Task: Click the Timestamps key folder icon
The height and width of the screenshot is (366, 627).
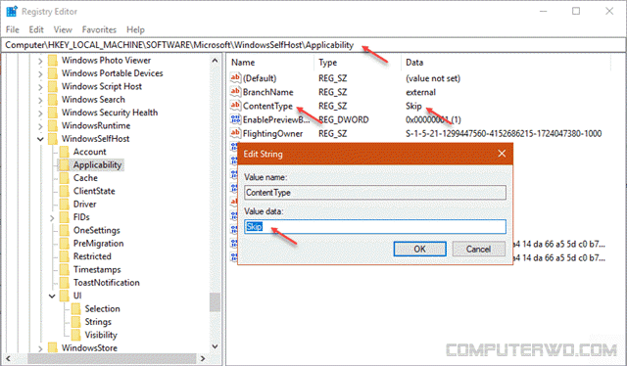Action: 65,270
